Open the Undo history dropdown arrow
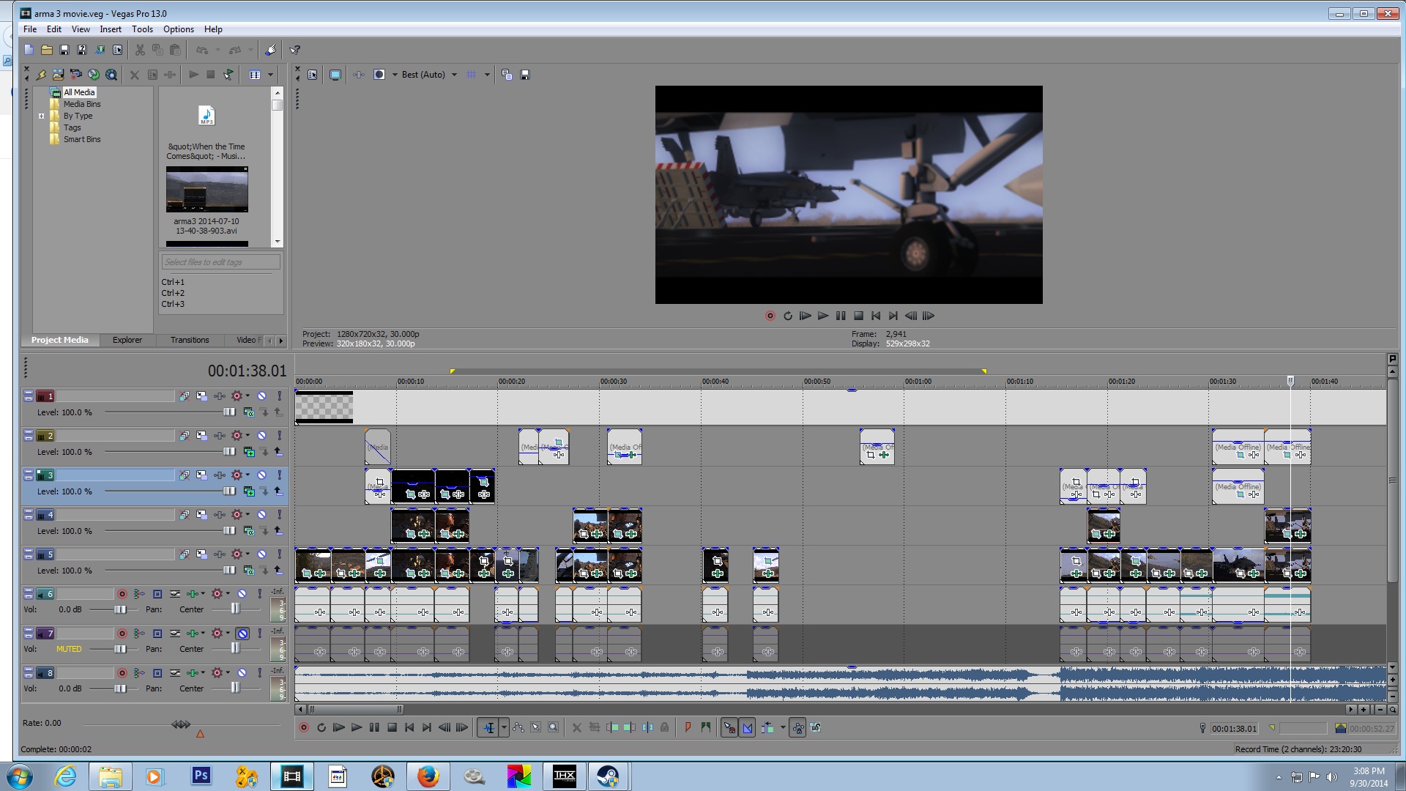The height and width of the screenshot is (791, 1406). point(217,50)
